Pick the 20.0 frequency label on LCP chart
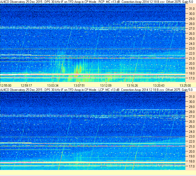This screenshot has height=176, width=196. (191, 152)
